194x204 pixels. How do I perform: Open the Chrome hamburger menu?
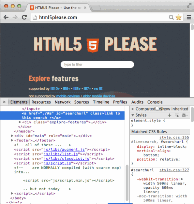tap(189, 17)
